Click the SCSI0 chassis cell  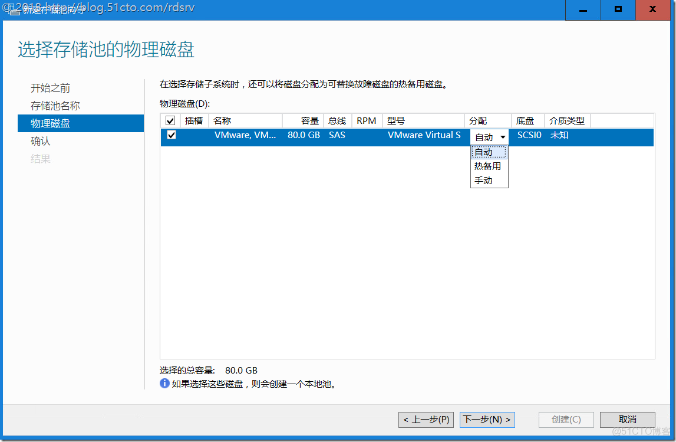pyautogui.click(x=529, y=135)
